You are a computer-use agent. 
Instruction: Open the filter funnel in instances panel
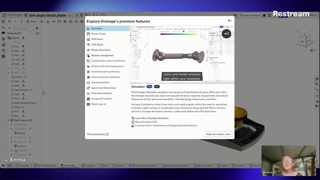pos(9,28)
